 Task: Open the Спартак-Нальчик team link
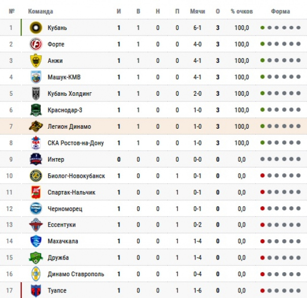point(71,193)
